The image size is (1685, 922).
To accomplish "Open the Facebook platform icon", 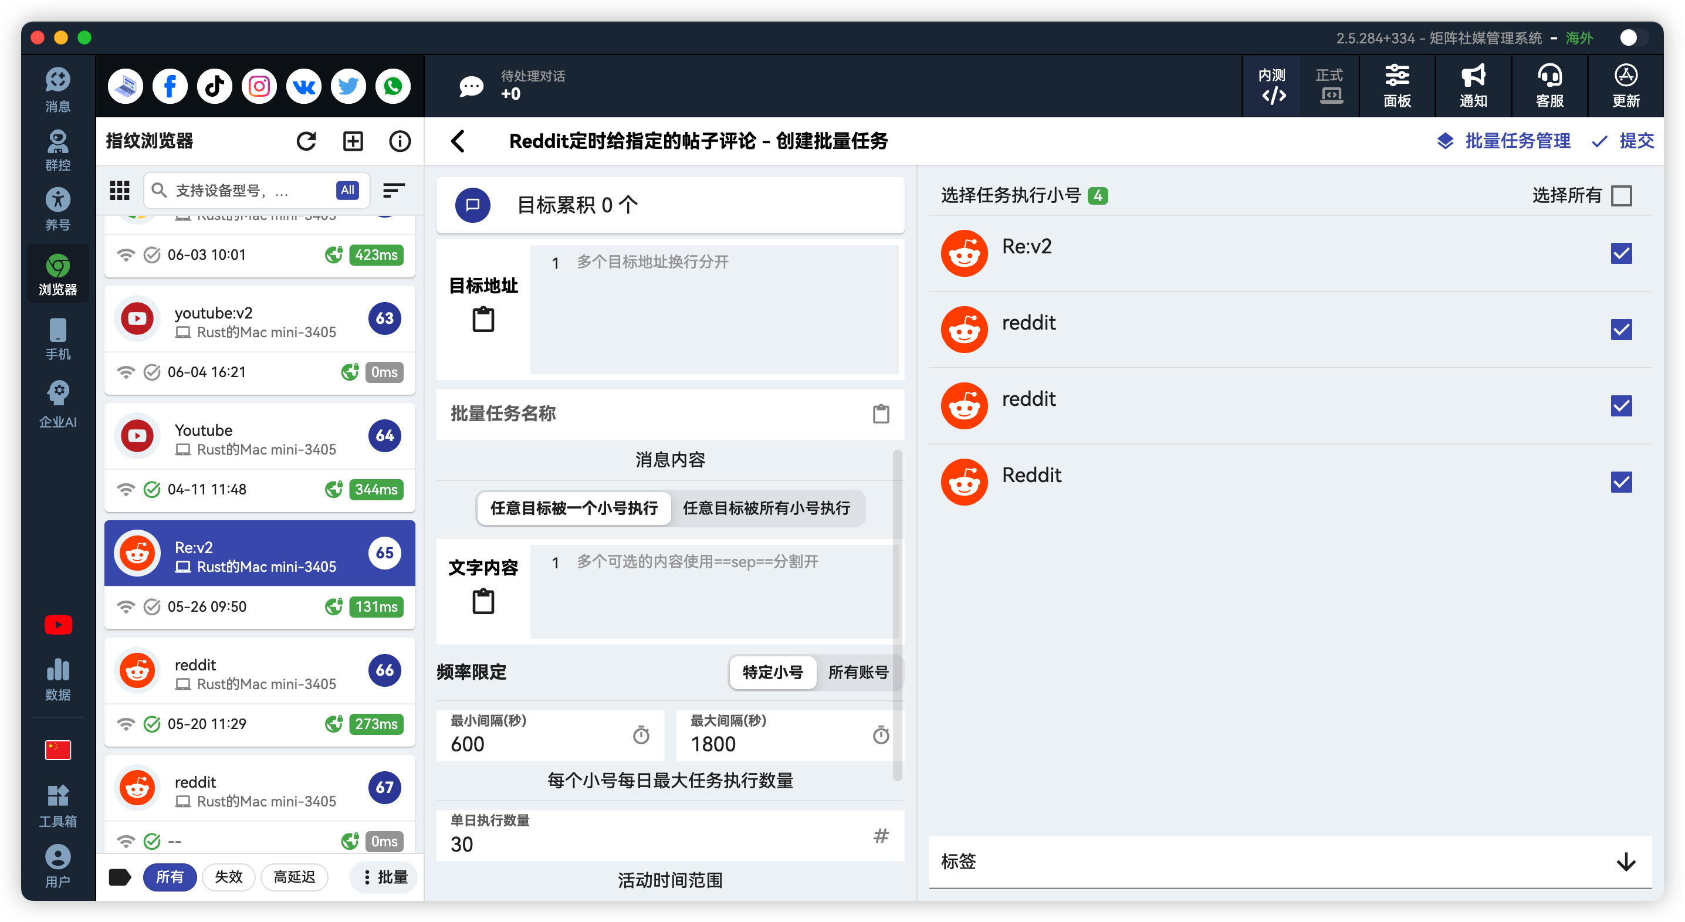I will pos(170,86).
